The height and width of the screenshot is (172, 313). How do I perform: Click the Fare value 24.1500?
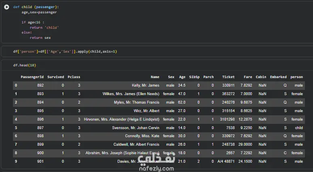click(x=245, y=161)
